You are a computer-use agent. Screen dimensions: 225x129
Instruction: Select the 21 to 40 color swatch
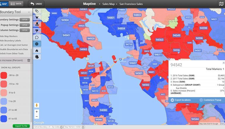4,110
